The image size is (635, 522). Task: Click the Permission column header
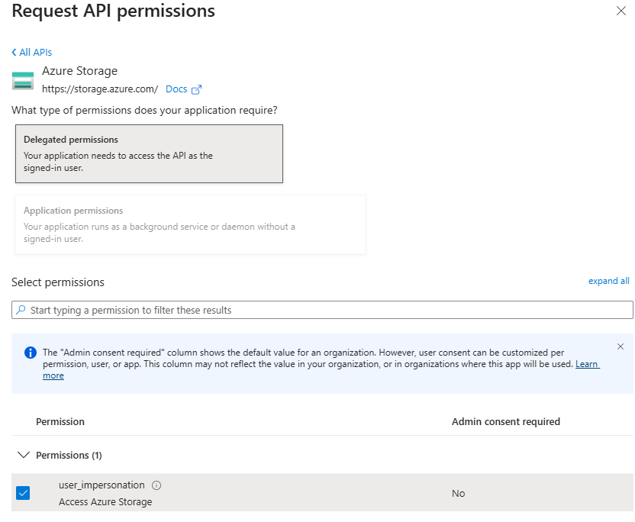60,421
